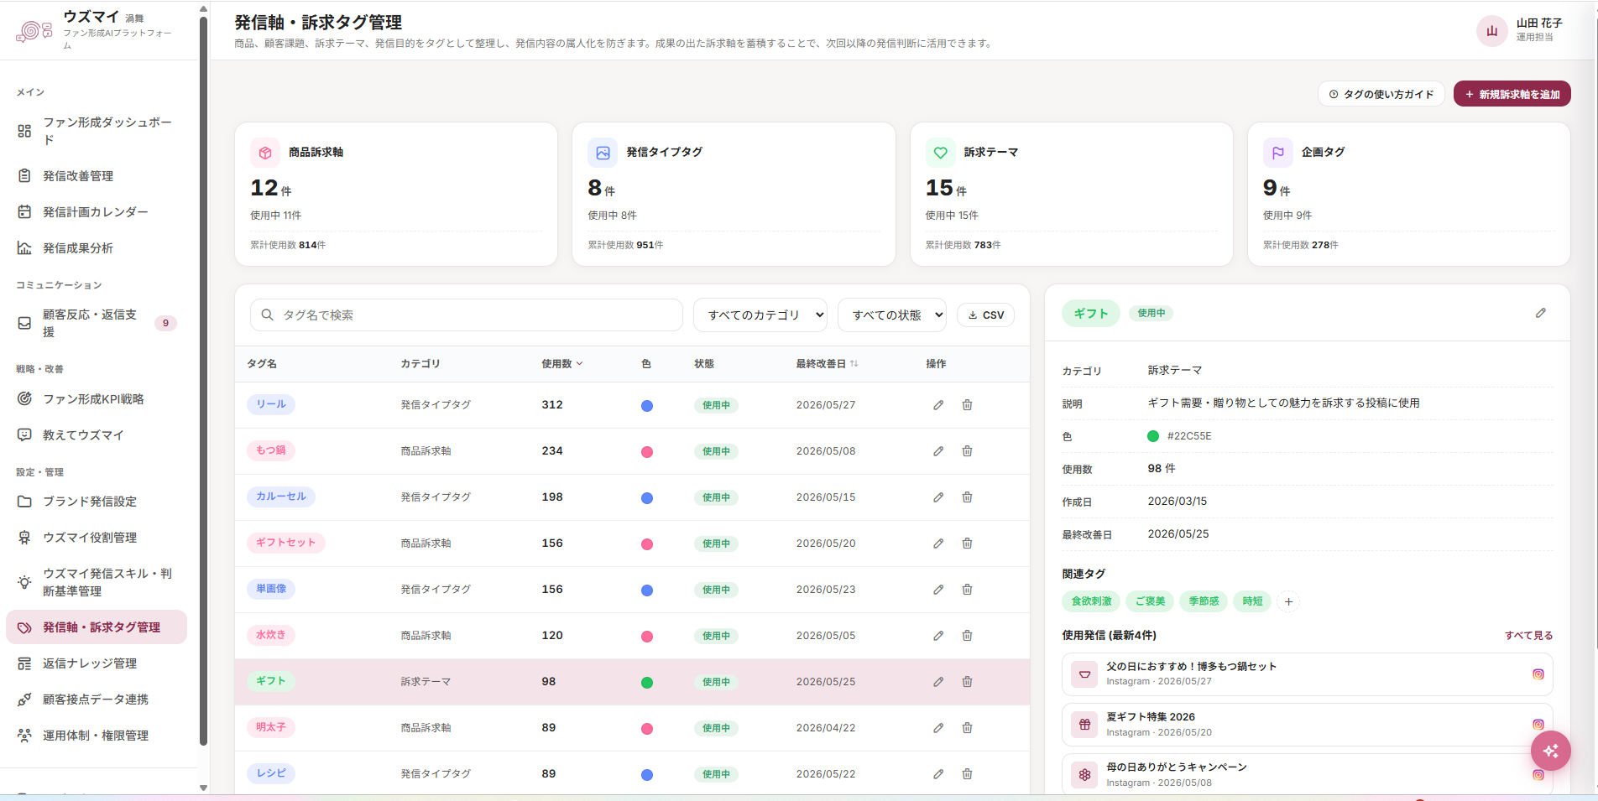Open the floating AI sparkle assistant button
This screenshot has width=1598, height=801.
(x=1550, y=751)
